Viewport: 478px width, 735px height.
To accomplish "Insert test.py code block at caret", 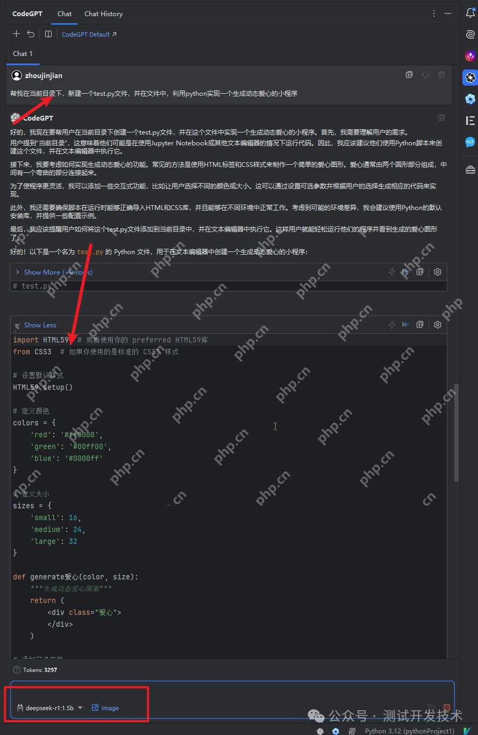I will point(406,272).
